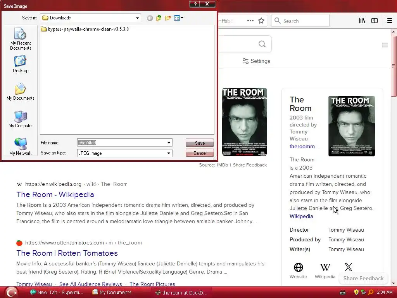The image size is (397, 298).
Task: Toggle the browser sidebar icon
Action: coord(375,21)
